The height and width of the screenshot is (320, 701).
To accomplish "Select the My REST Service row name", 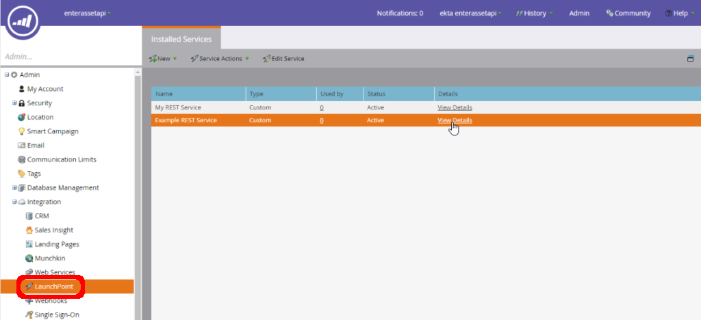I will pyautogui.click(x=178, y=107).
